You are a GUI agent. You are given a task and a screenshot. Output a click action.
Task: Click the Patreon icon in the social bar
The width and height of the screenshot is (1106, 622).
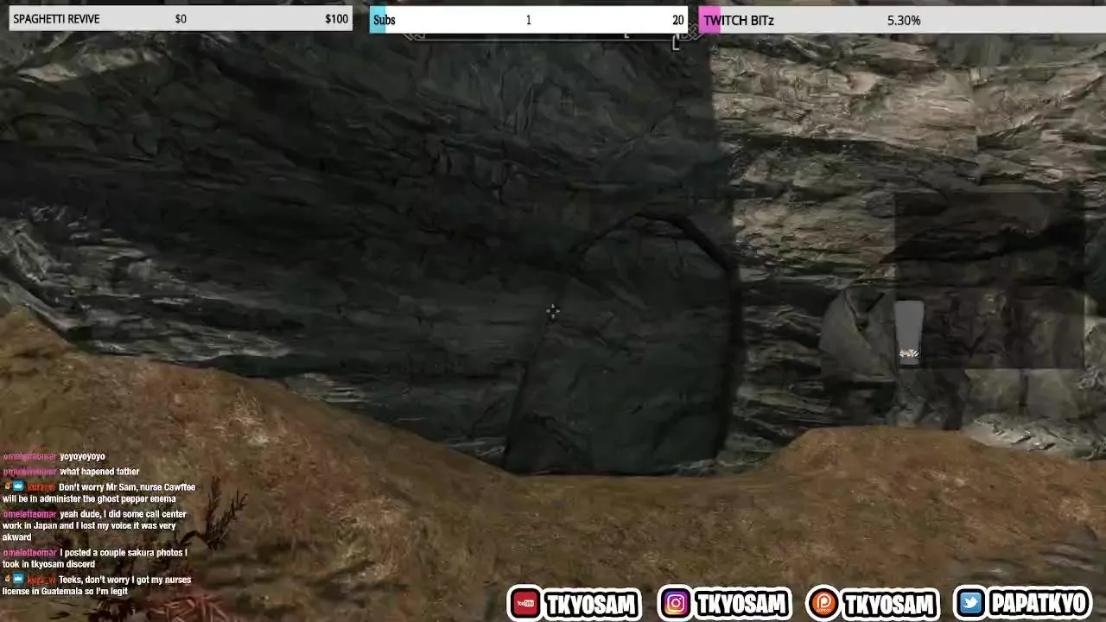(x=823, y=603)
